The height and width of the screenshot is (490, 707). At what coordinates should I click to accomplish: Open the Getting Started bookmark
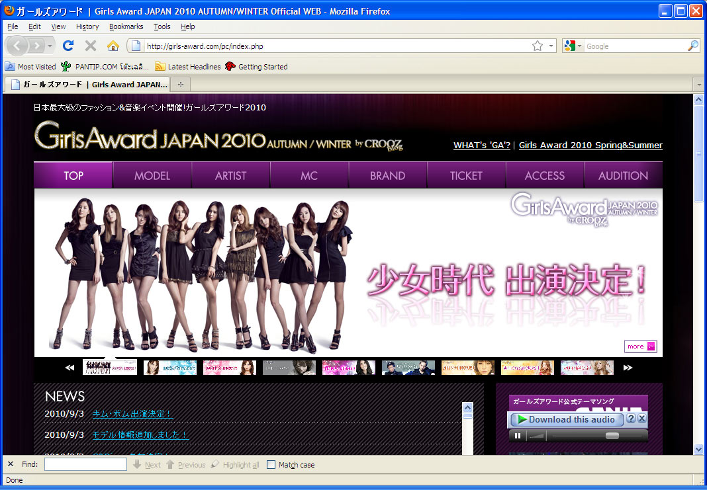(x=257, y=67)
